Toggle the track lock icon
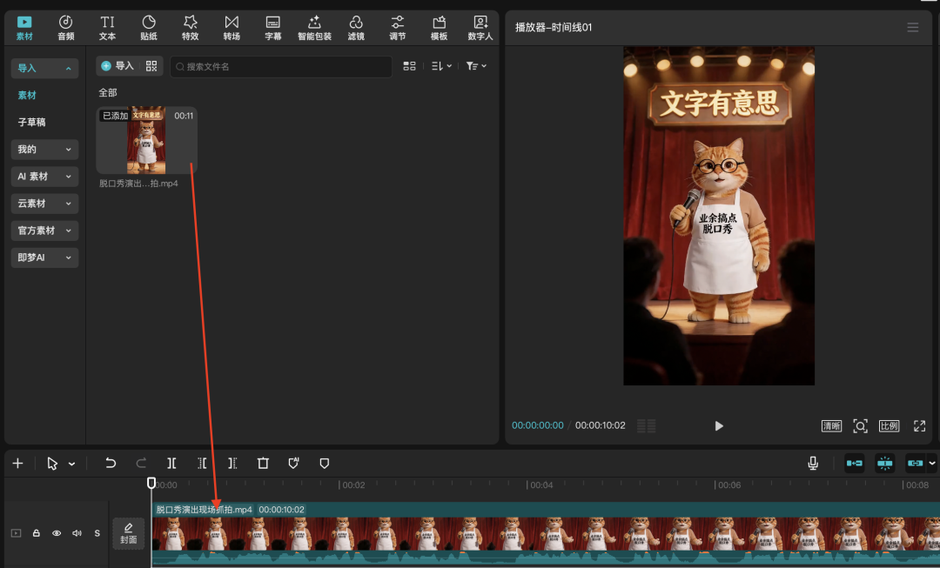 coord(36,533)
